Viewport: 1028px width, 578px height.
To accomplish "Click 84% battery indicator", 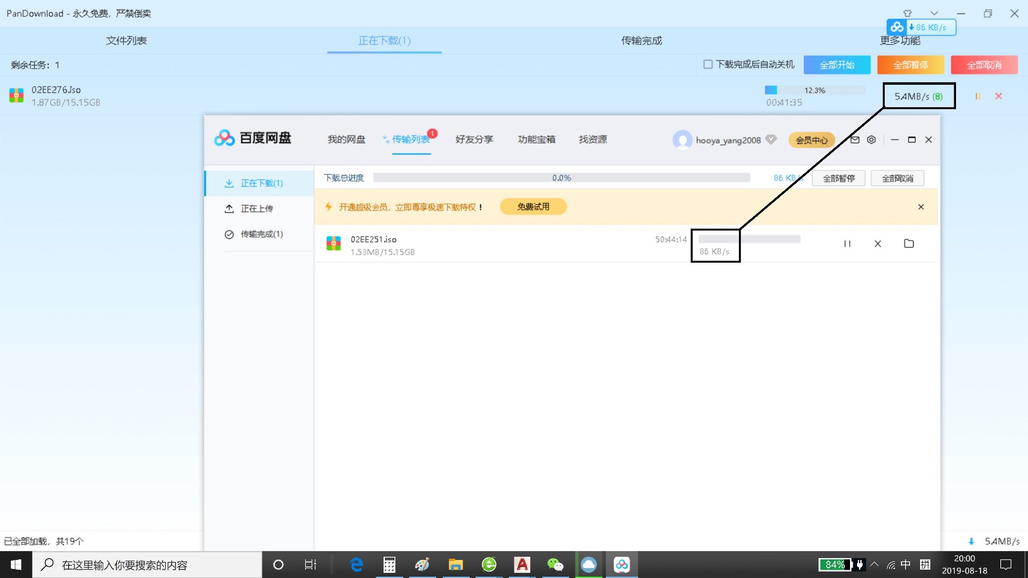I will coord(835,565).
